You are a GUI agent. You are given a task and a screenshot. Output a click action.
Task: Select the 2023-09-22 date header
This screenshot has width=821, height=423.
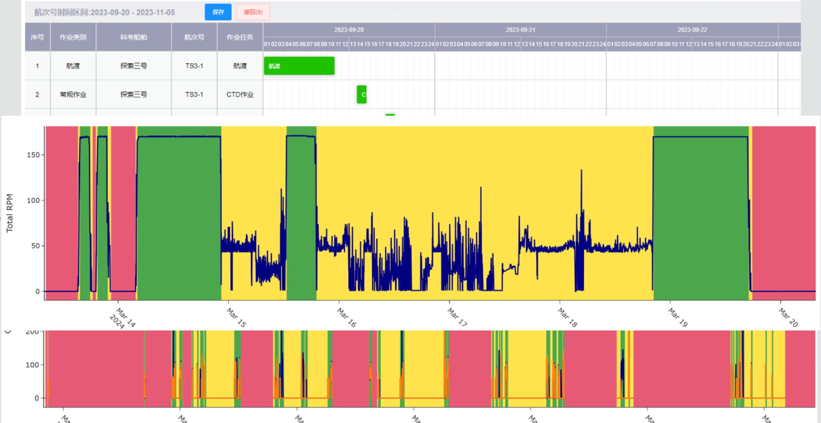point(692,30)
